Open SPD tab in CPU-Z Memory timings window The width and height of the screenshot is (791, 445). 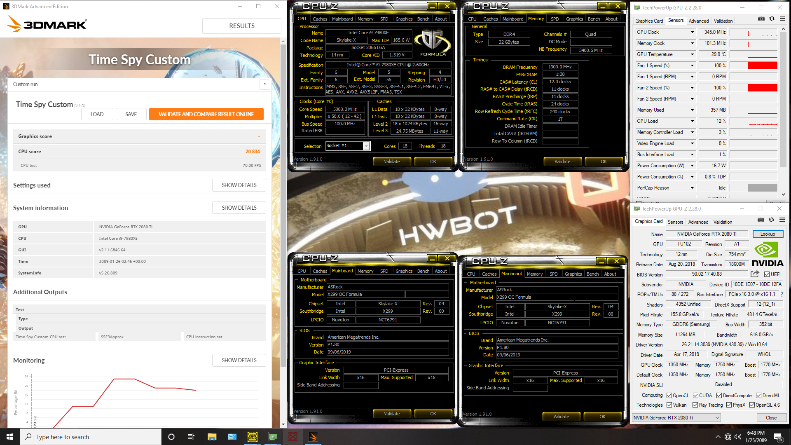coord(555,19)
